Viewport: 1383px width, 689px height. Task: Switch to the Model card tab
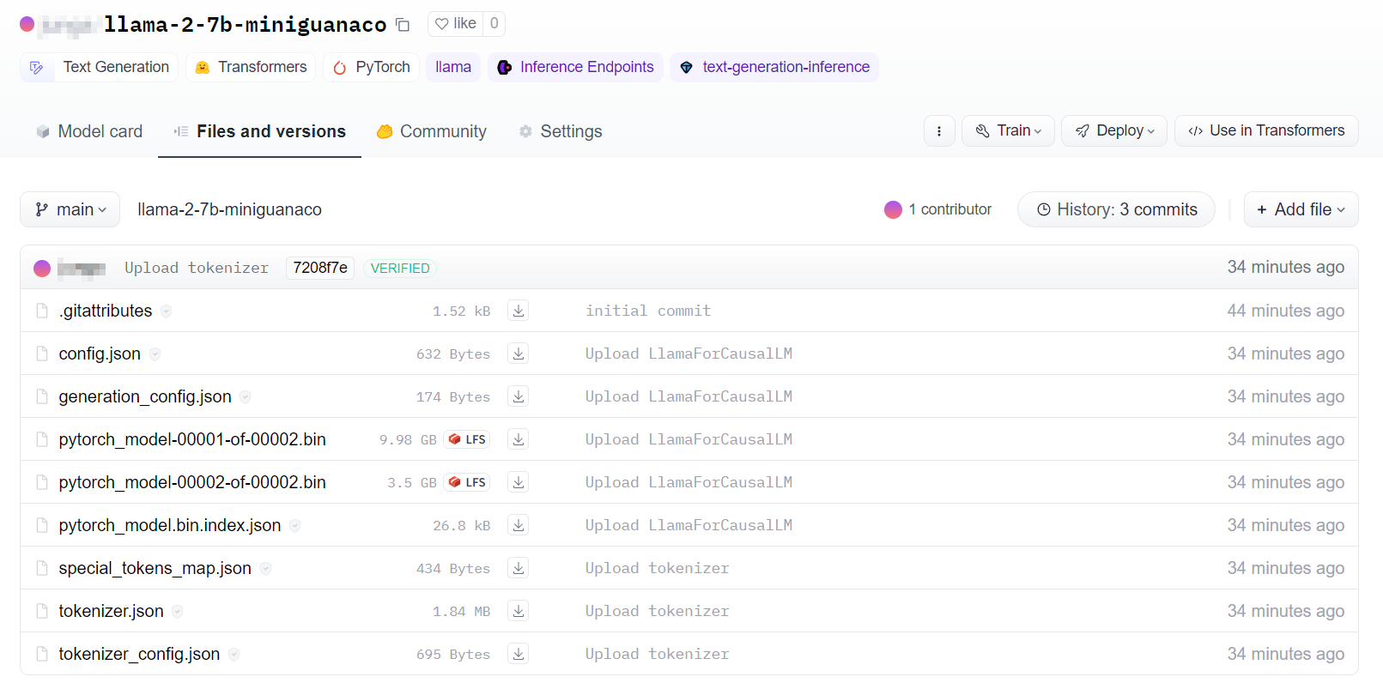tap(89, 131)
